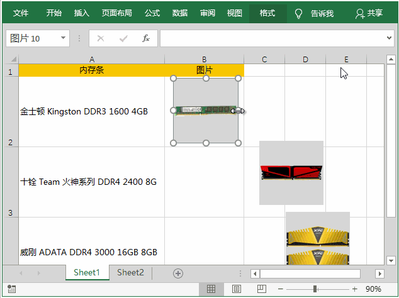399x298 pixels.
Task: Click the bottom-left picture resize handle
Action: [173, 143]
